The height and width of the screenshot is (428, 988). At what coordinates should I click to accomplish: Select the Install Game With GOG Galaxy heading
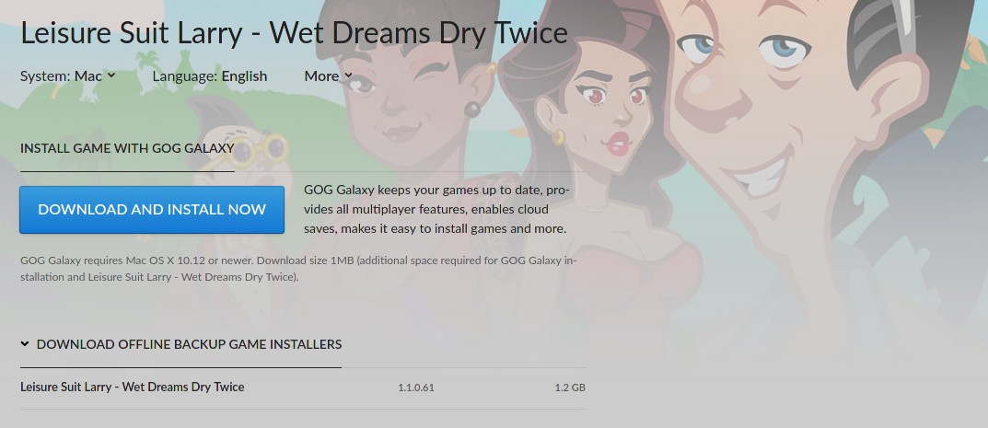point(127,148)
